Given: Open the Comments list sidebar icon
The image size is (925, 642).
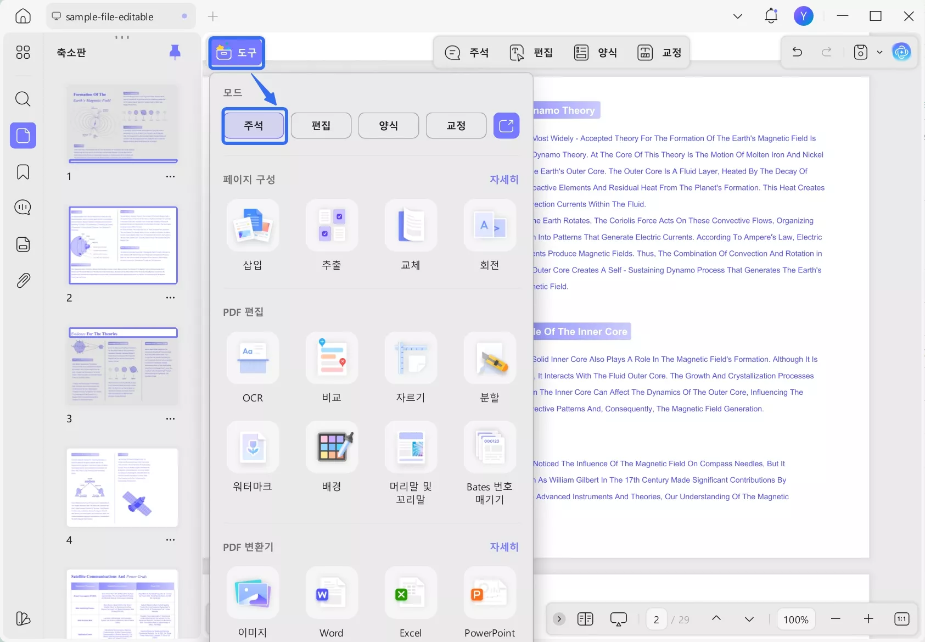Looking at the screenshot, I should coord(23,208).
